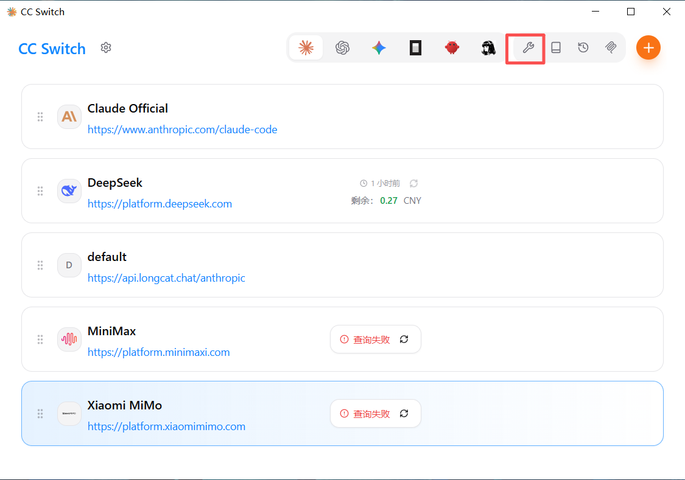Select the Claude app tab icon
The height and width of the screenshot is (480, 685).
(x=306, y=47)
